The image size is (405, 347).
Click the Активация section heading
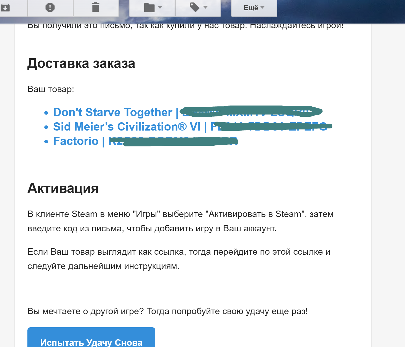(63, 188)
